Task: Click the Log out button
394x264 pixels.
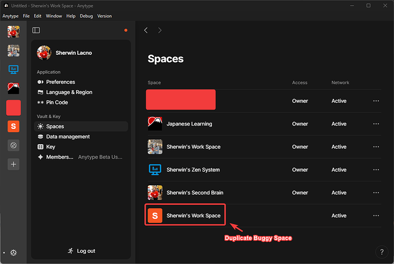Action: point(81,251)
